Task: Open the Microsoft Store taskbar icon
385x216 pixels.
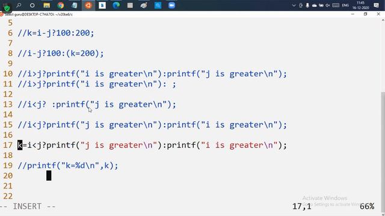Action: 158,5
